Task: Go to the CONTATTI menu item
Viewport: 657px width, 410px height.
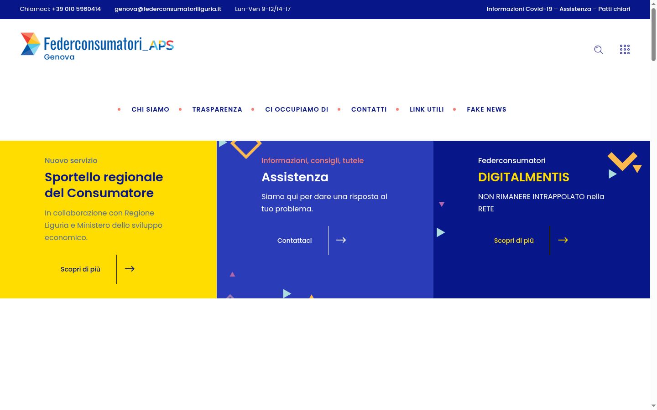Action: point(369,109)
